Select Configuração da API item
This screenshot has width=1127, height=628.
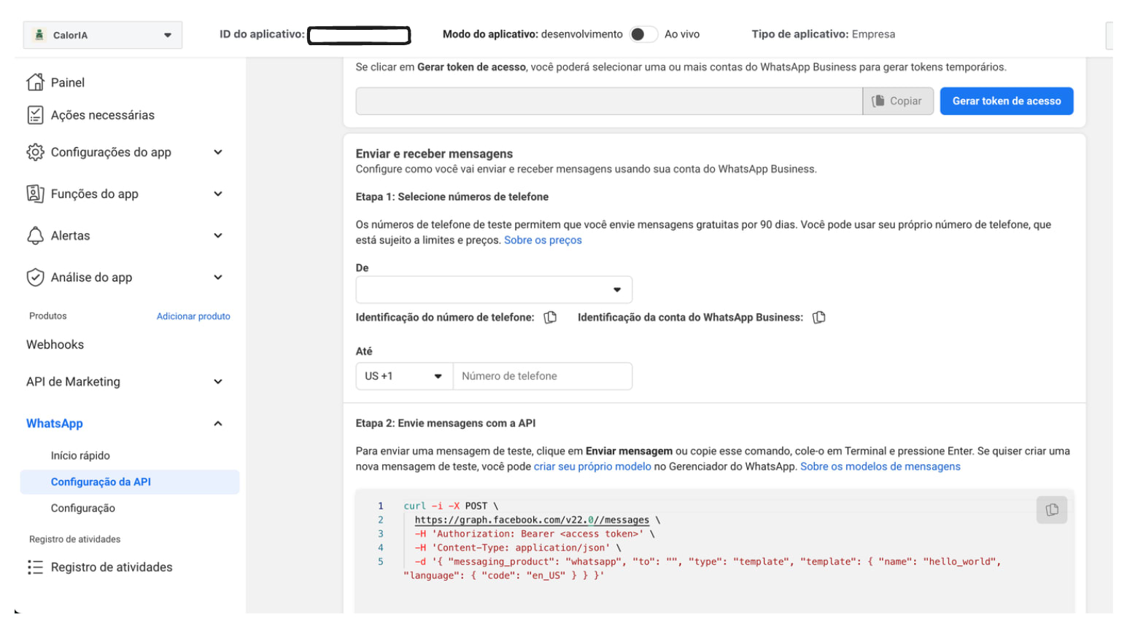pos(130,482)
